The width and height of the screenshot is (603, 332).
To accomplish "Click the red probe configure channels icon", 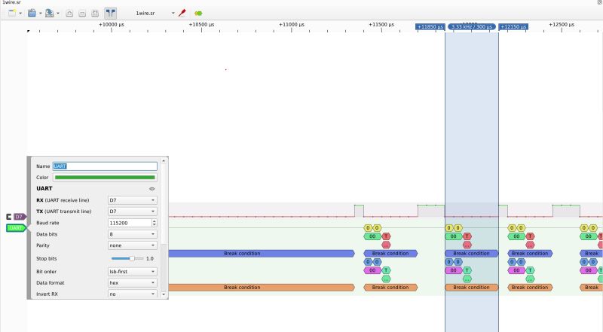I will (x=182, y=13).
